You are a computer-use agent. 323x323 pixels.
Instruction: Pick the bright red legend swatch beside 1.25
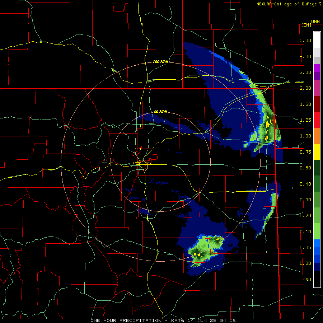point(317,120)
